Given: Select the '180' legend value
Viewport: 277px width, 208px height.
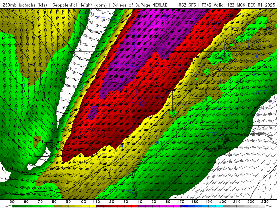Looking at the screenshot, I should click(x=195, y=202).
